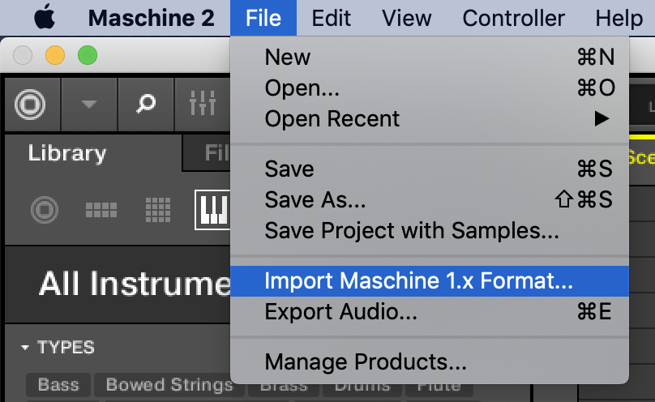Select Manage Products option
This screenshot has height=402, width=655.
(x=366, y=361)
